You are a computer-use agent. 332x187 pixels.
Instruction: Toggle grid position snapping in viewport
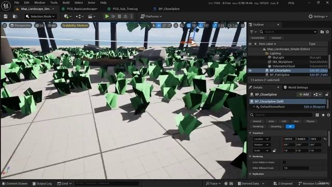pos(188,25)
